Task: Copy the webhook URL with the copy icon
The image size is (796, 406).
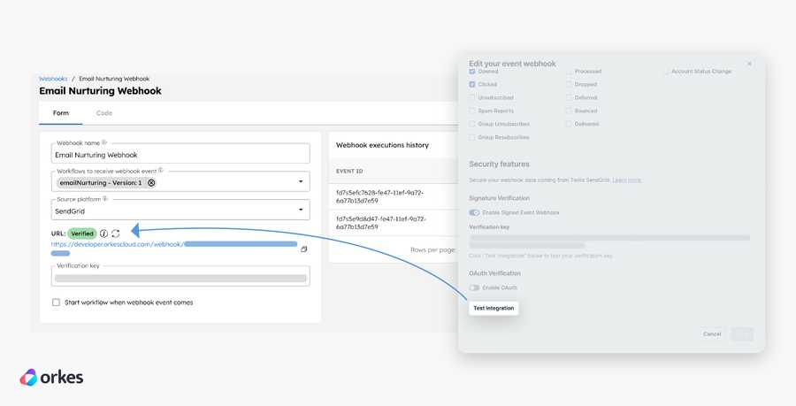Action: coord(303,249)
